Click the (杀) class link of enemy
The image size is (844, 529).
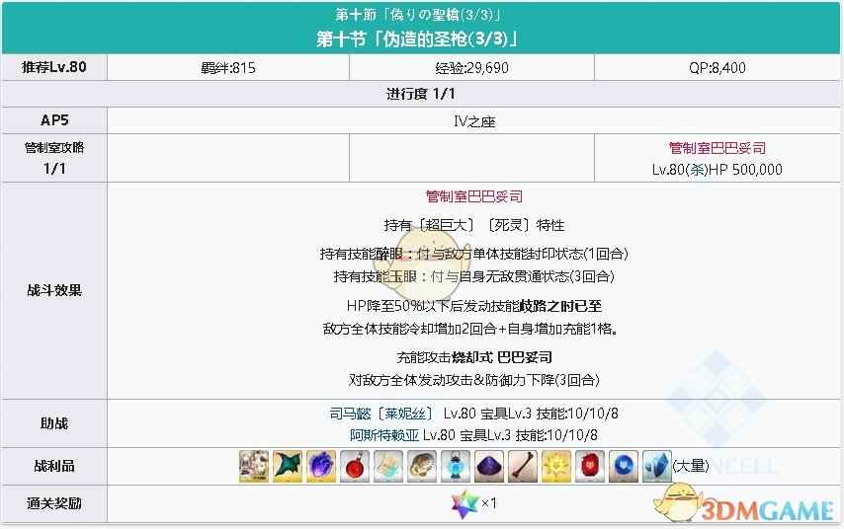[x=699, y=170]
